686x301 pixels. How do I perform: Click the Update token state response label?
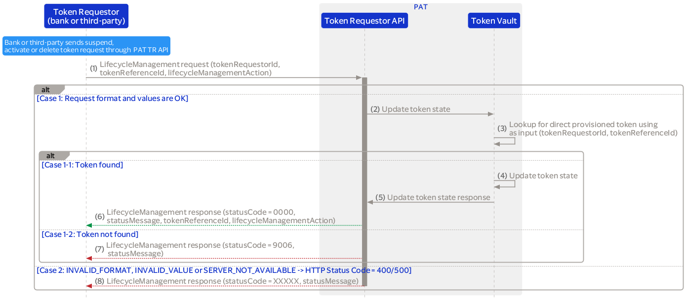[438, 198]
